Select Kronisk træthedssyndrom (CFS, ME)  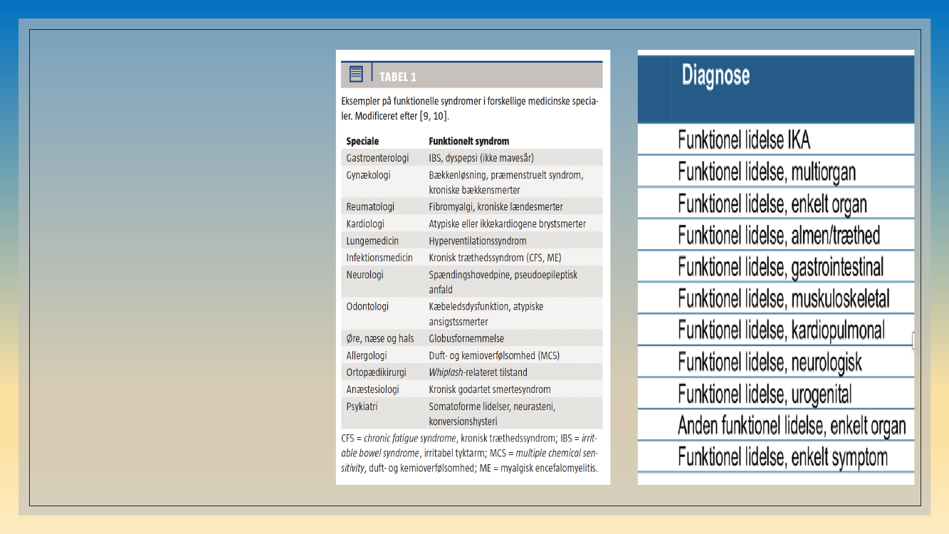click(x=495, y=258)
